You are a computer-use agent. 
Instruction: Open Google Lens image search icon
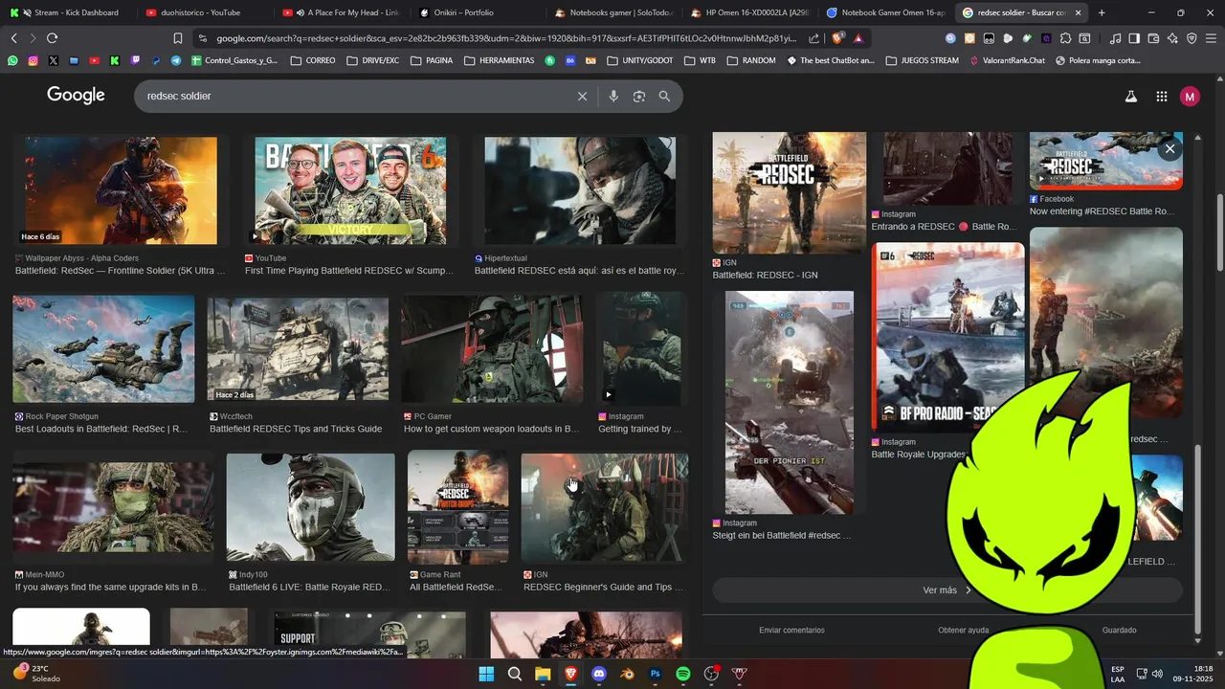pos(639,96)
